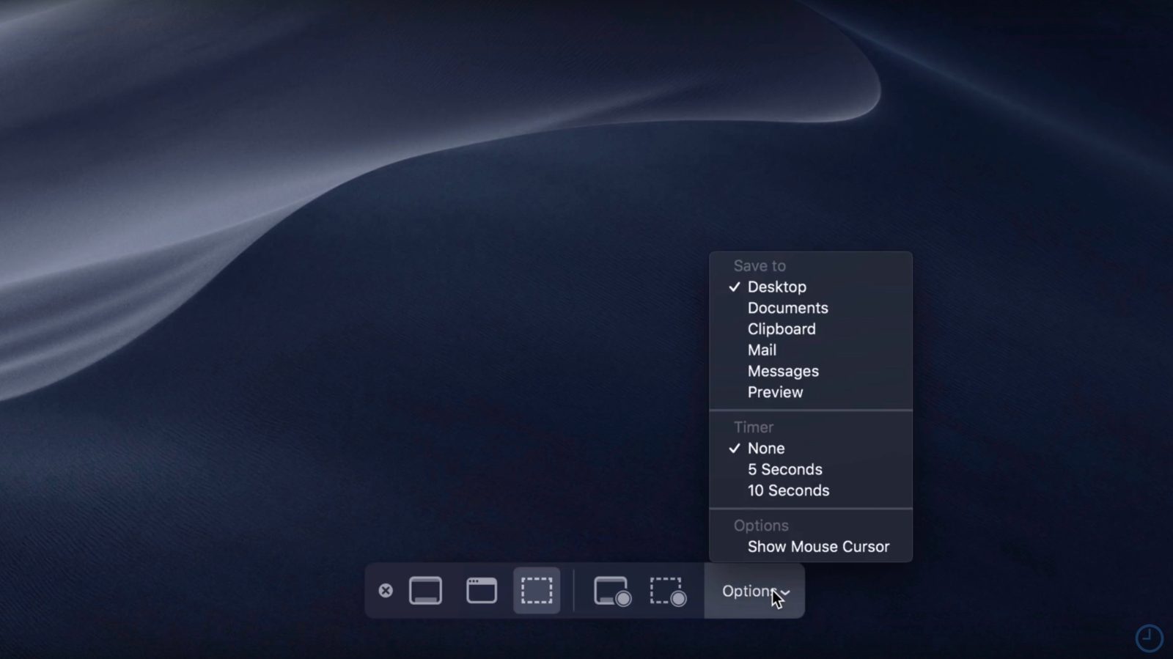The width and height of the screenshot is (1173, 659).
Task: Select Record Entire Screen icon
Action: (611, 591)
